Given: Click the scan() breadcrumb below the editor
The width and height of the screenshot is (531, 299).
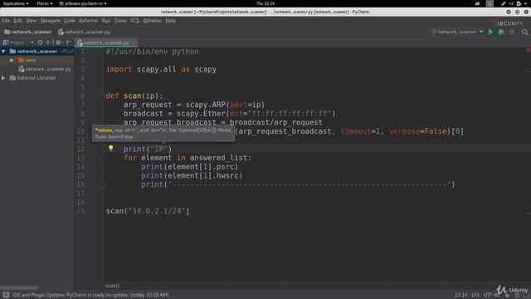Looking at the screenshot, I should point(112,286).
